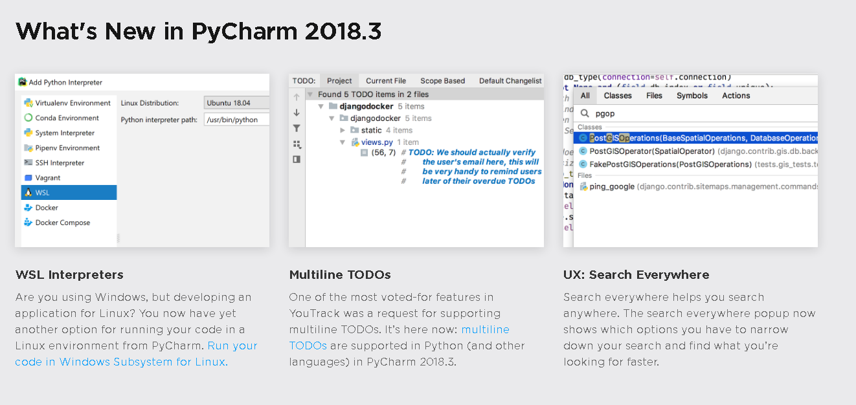The height and width of the screenshot is (405, 856).
Task: Collapse the views.py node in TODO tree
Action: (343, 142)
